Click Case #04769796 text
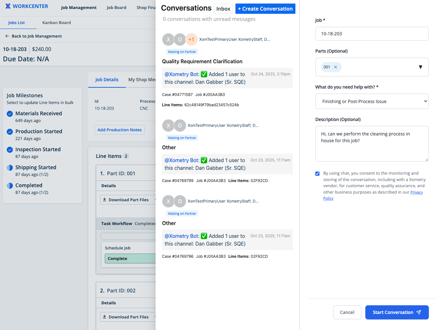The height and width of the screenshot is (330, 442). 178,256
